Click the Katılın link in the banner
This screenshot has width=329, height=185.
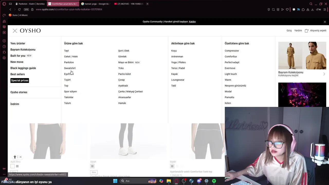192,22
